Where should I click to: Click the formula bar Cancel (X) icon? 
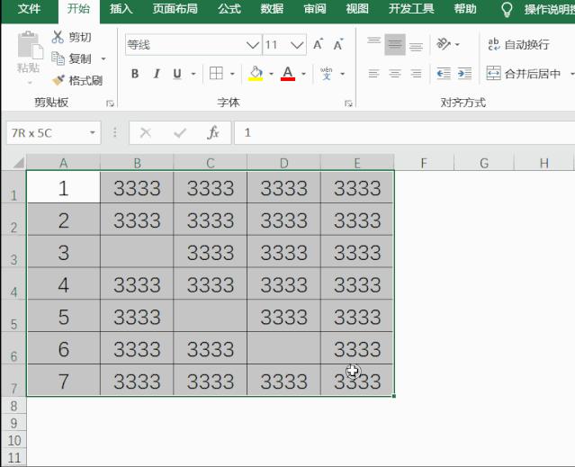[146, 132]
